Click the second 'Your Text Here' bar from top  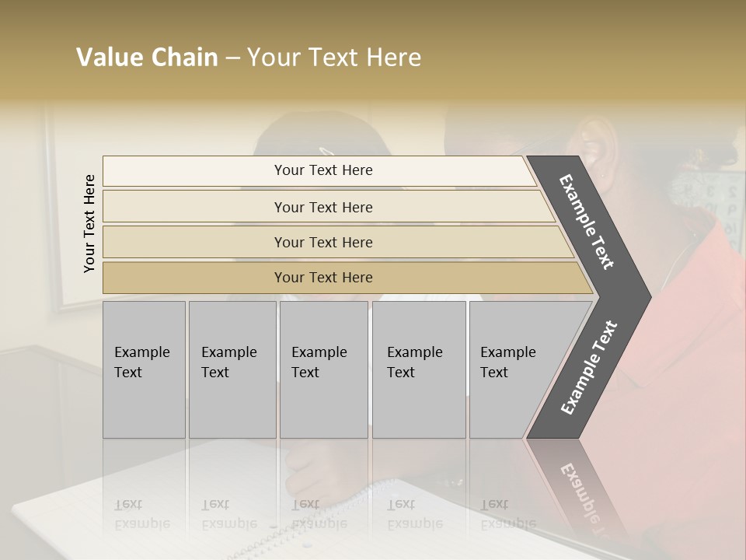[323, 207]
